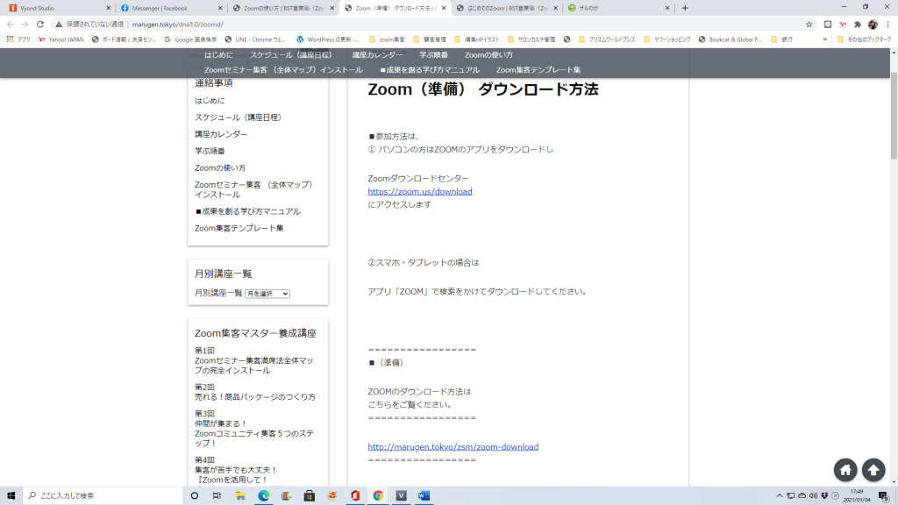Viewport: 898px width, 505px height.
Task: Bookmark this page with the star icon
Action: click(809, 24)
